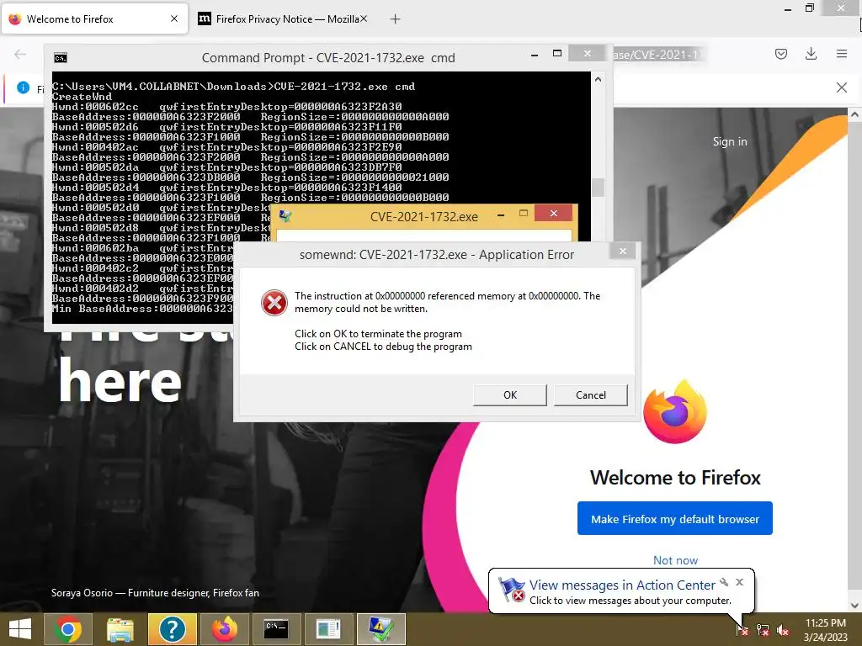Switch to Firefox in the taskbar
The image size is (862, 646).
(x=224, y=629)
